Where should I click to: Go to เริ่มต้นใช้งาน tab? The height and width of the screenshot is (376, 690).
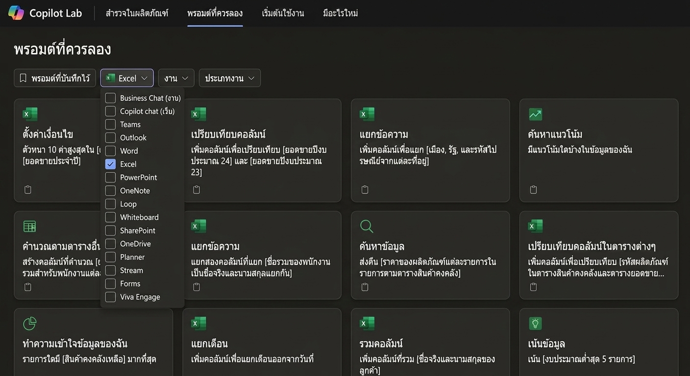283,13
